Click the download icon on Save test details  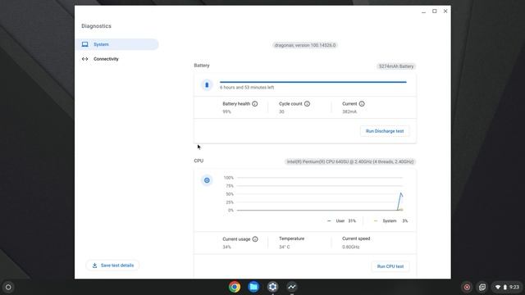tap(95, 265)
